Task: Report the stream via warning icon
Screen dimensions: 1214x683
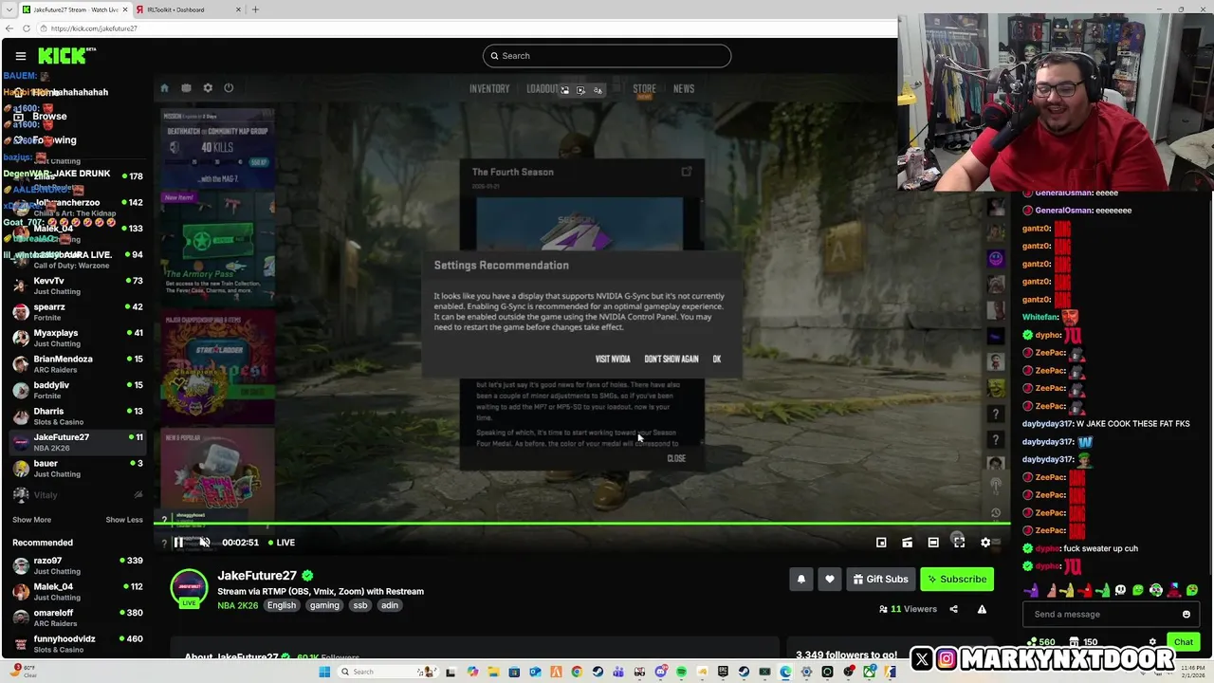Action: click(x=982, y=609)
